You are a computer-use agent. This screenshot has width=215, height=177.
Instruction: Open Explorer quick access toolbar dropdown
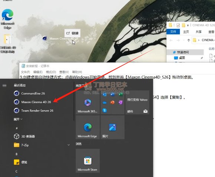click(x=188, y=25)
